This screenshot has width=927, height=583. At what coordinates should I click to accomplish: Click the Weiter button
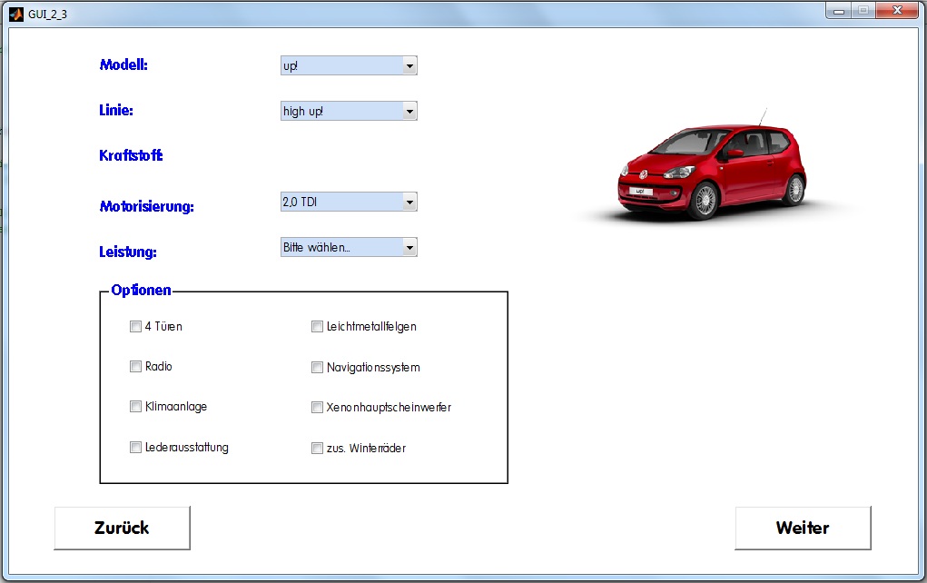point(803,528)
